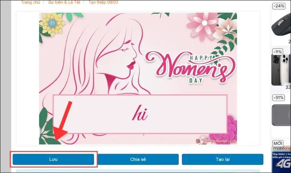Screen dimensions: 291x173
Task: Recreate the card using Tạo lại
Action: point(223,159)
